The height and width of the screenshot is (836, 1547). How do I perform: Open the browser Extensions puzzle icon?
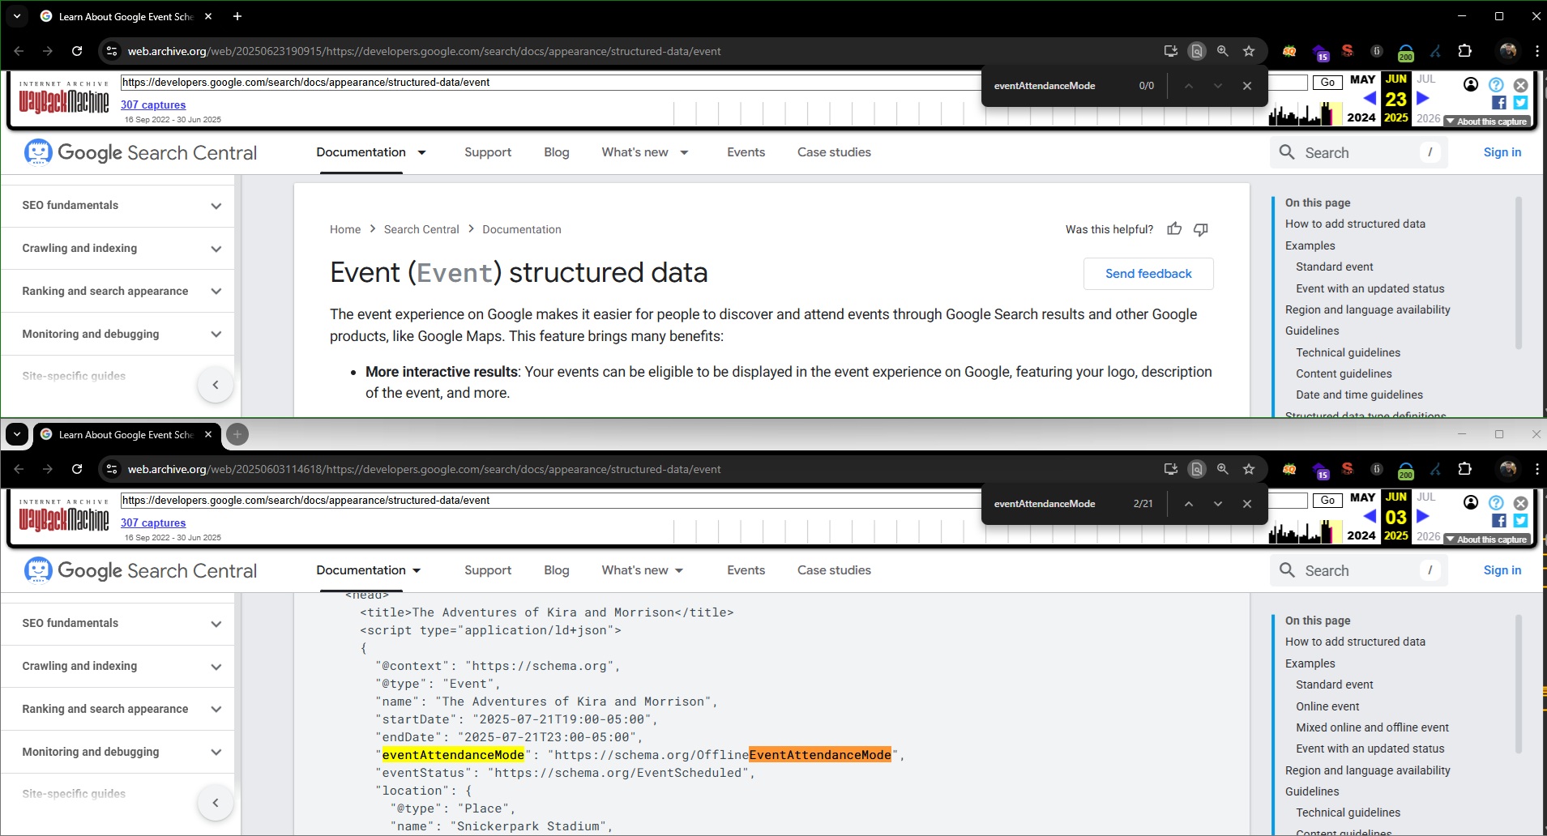1465,51
